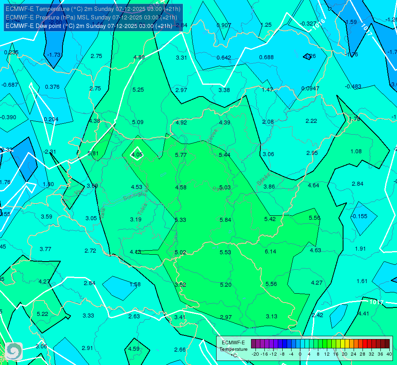The image size is (397, 365).
Task: Click the 3.86 value near Békés
Action: tap(269, 187)
